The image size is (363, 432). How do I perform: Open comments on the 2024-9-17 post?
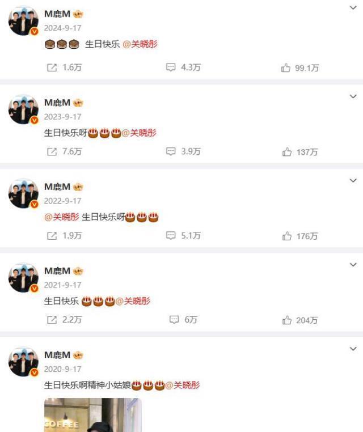tap(183, 67)
